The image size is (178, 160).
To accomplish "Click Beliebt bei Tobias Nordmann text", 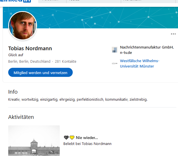I will coord(87,144).
